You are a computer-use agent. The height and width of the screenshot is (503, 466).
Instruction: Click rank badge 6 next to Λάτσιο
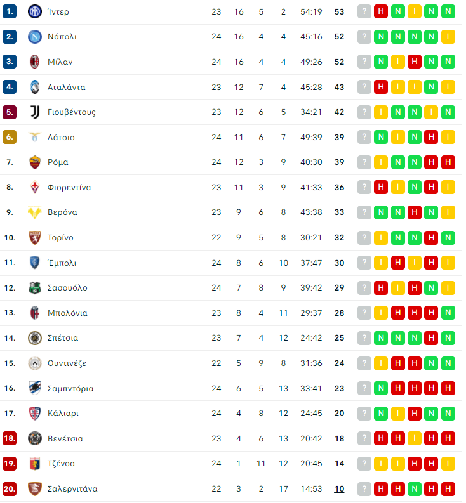click(10, 137)
